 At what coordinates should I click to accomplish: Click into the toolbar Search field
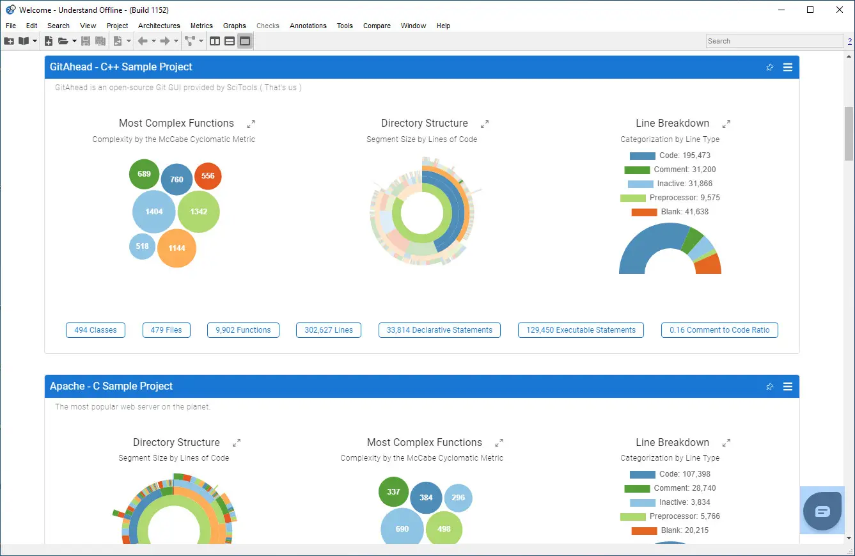[774, 41]
